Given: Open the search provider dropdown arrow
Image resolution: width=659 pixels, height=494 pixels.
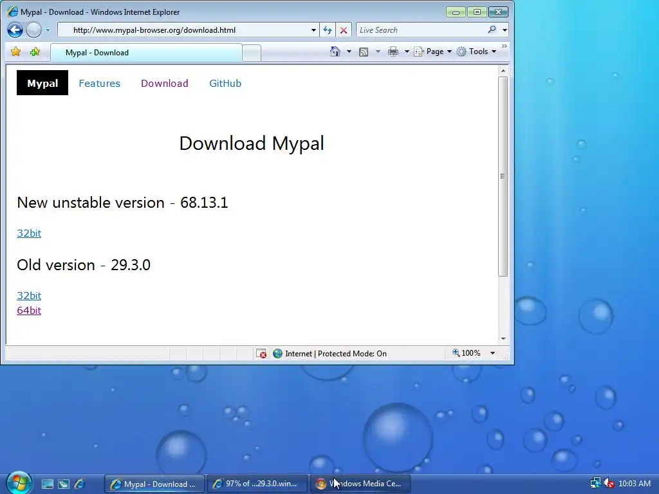Looking at the screenshot, I should click(505, 30).
